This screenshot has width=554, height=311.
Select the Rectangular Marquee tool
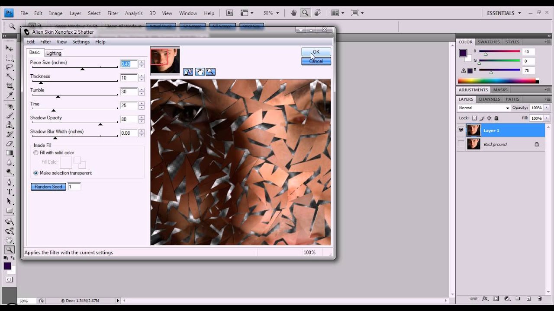pos(9,58)
